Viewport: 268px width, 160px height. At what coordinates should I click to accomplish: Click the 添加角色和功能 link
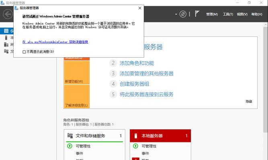tap(137, 63)
